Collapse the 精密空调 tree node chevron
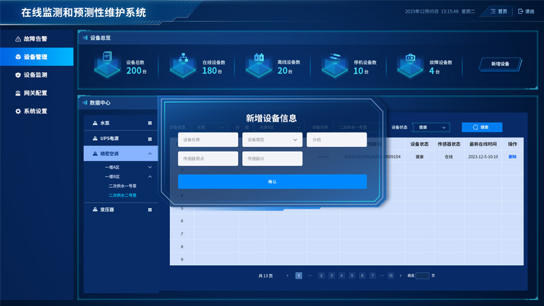Viewport: 544px width, 306px height. [x=150, y=154]
